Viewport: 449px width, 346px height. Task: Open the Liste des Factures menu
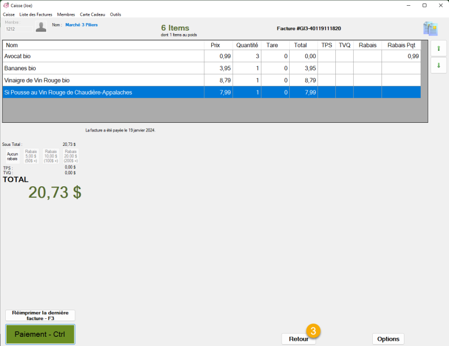pyautogui.click(x=36, y=14)
